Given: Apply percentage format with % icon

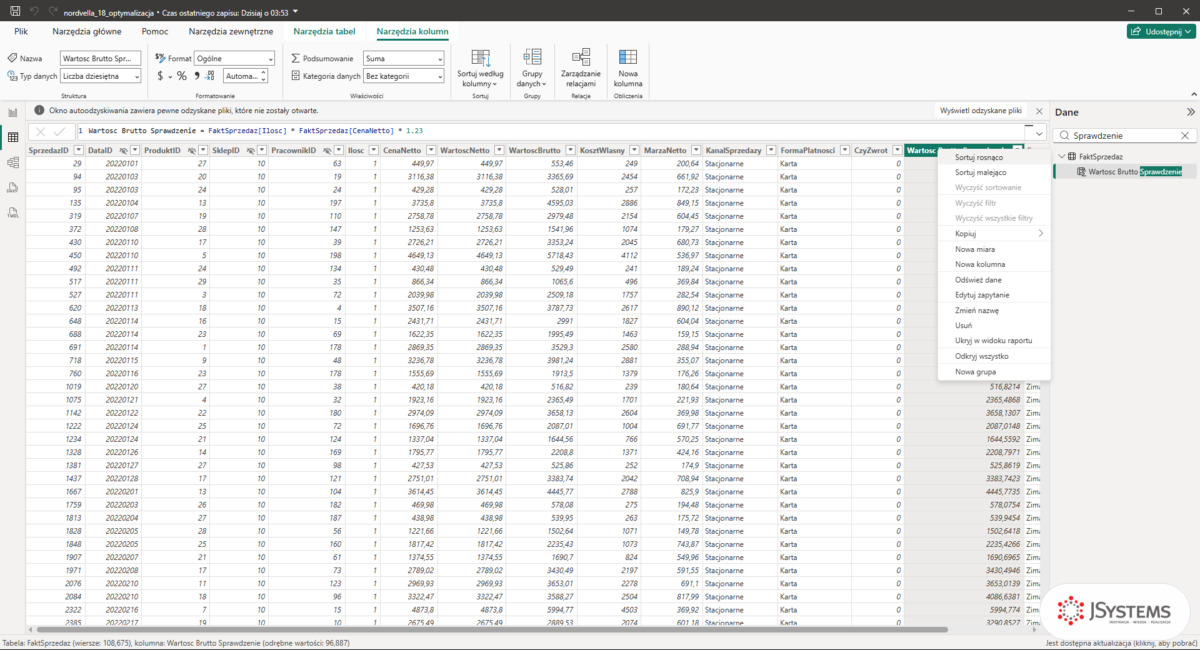Looking at the screenshot, I should [182, 76].
